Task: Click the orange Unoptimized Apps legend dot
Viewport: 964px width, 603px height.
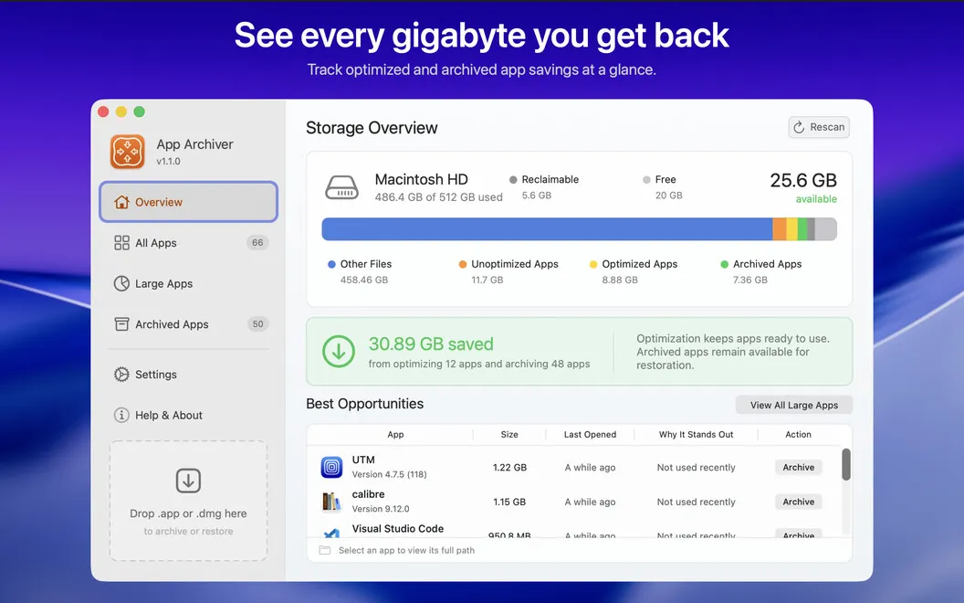Action: tap(462, 264)
